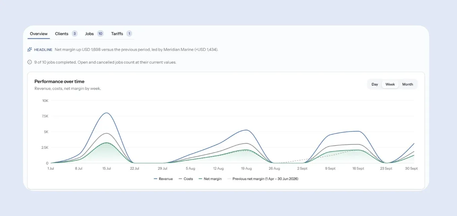Click the Tariffs count badge showing 1

tap(129, 34)
